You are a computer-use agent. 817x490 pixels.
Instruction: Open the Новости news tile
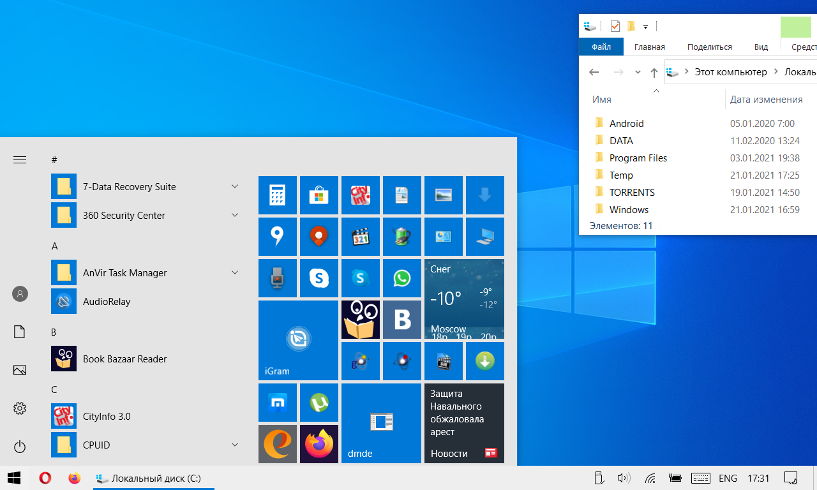click(x=464, y=423)
